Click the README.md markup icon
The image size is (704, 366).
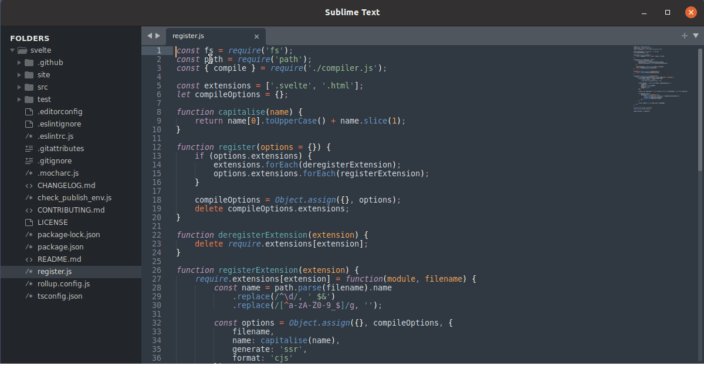pyautogui.click(x=29, y=259)
